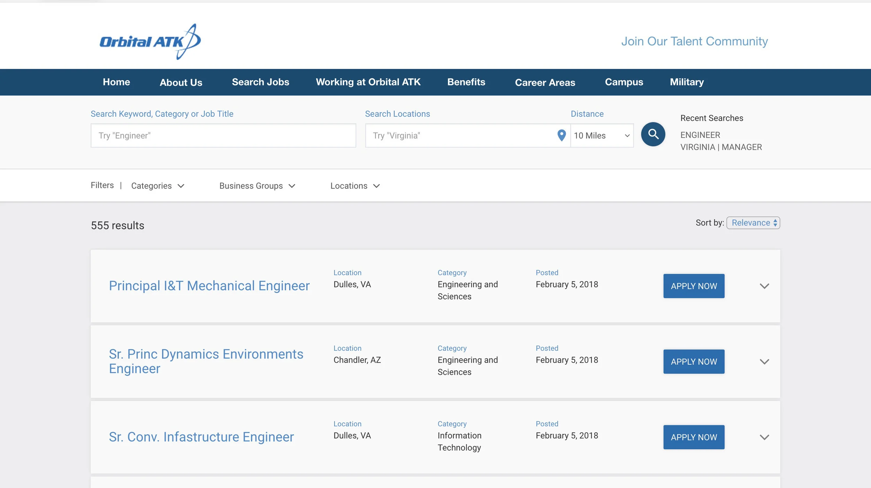Apply now for Dulles Mechanical Engineer job
The width and height of the screenshot is (871, 488).
(693, 286)
